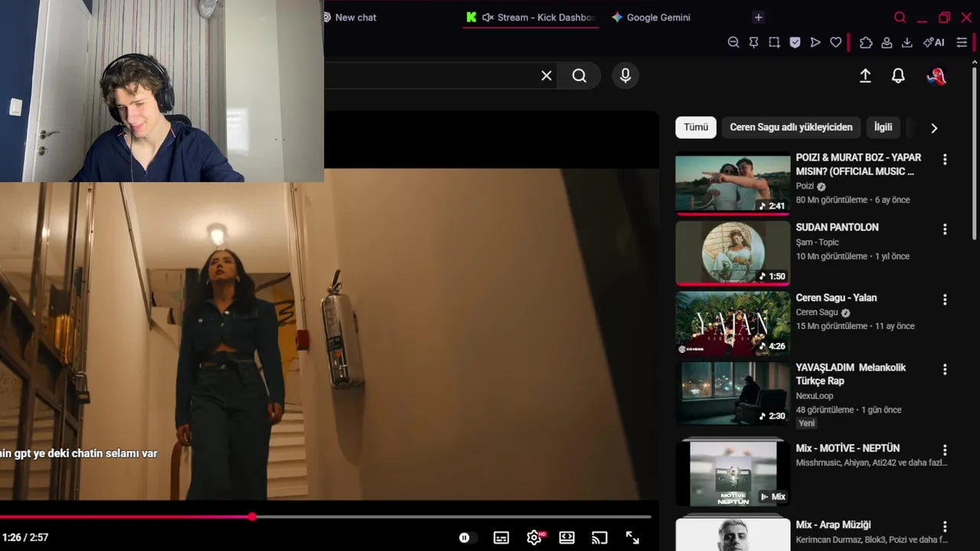The width and height of the screenshot is (980, 551).
Task: Open options menu for Ceren Sagu - Yalan
Action: tap(945, 299)
